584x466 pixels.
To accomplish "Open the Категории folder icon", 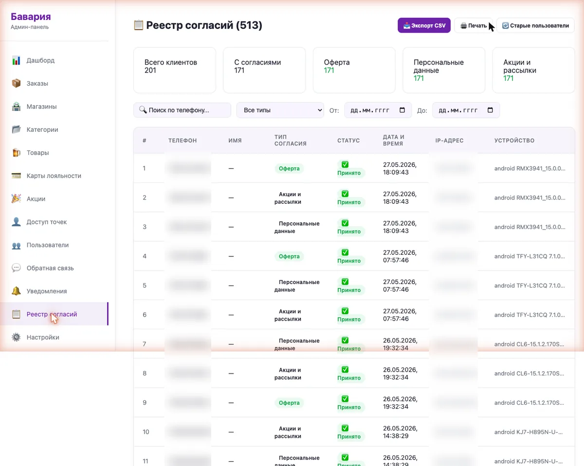I will [16, 129].
